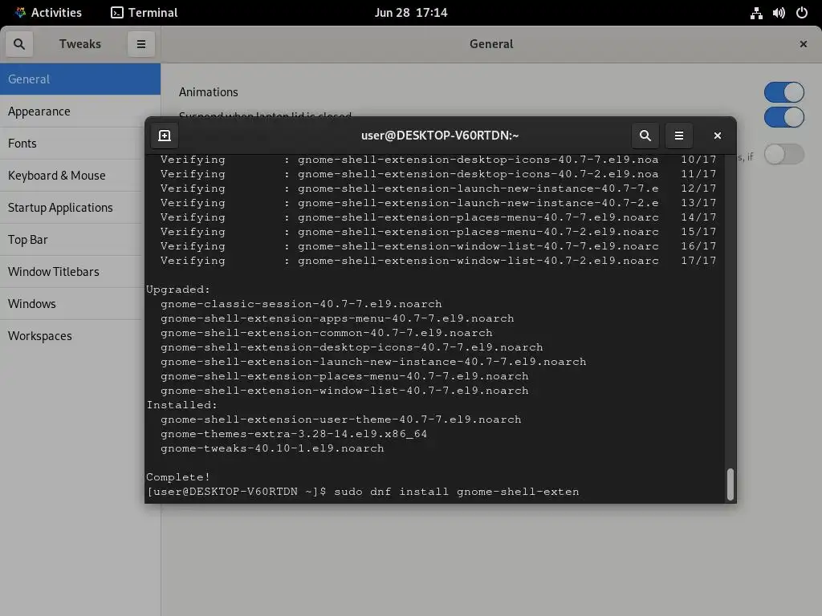This screenshot has height=616, width=822.
Task: Open the Tweaks search button
Action: tap(19, 44)
